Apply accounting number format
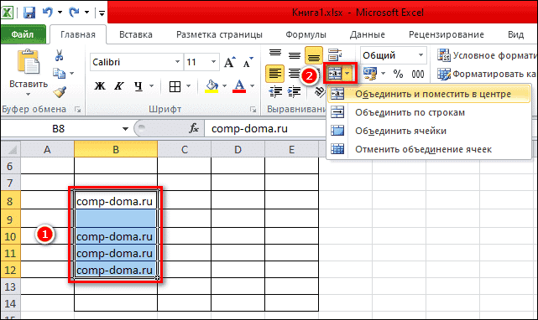This screenshot has width=538, height=320. [x=370, y=74]
